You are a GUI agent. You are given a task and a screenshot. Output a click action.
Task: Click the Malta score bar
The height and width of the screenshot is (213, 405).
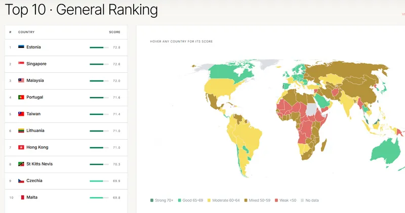point(99,198)
